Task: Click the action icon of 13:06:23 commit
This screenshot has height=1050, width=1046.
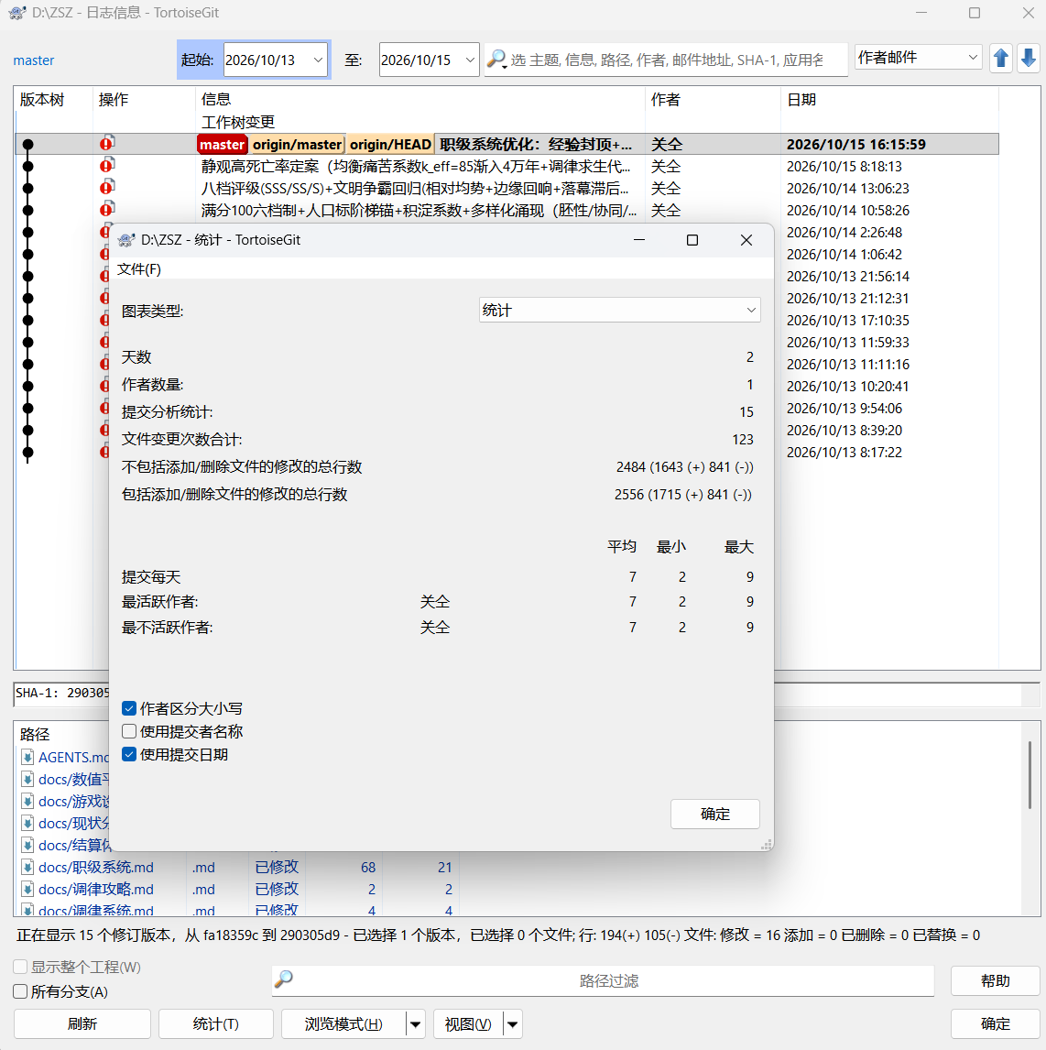Action: pos(107,188)
